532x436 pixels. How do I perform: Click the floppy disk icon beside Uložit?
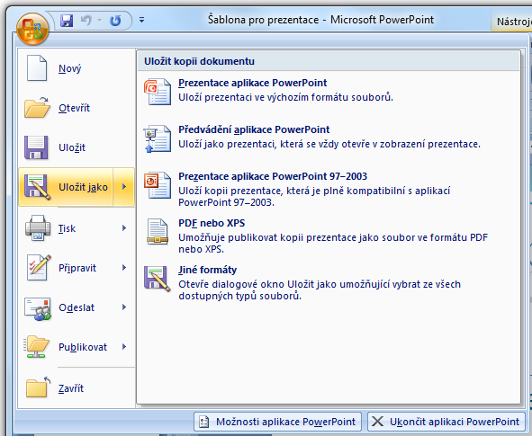(x=36, y=147)
